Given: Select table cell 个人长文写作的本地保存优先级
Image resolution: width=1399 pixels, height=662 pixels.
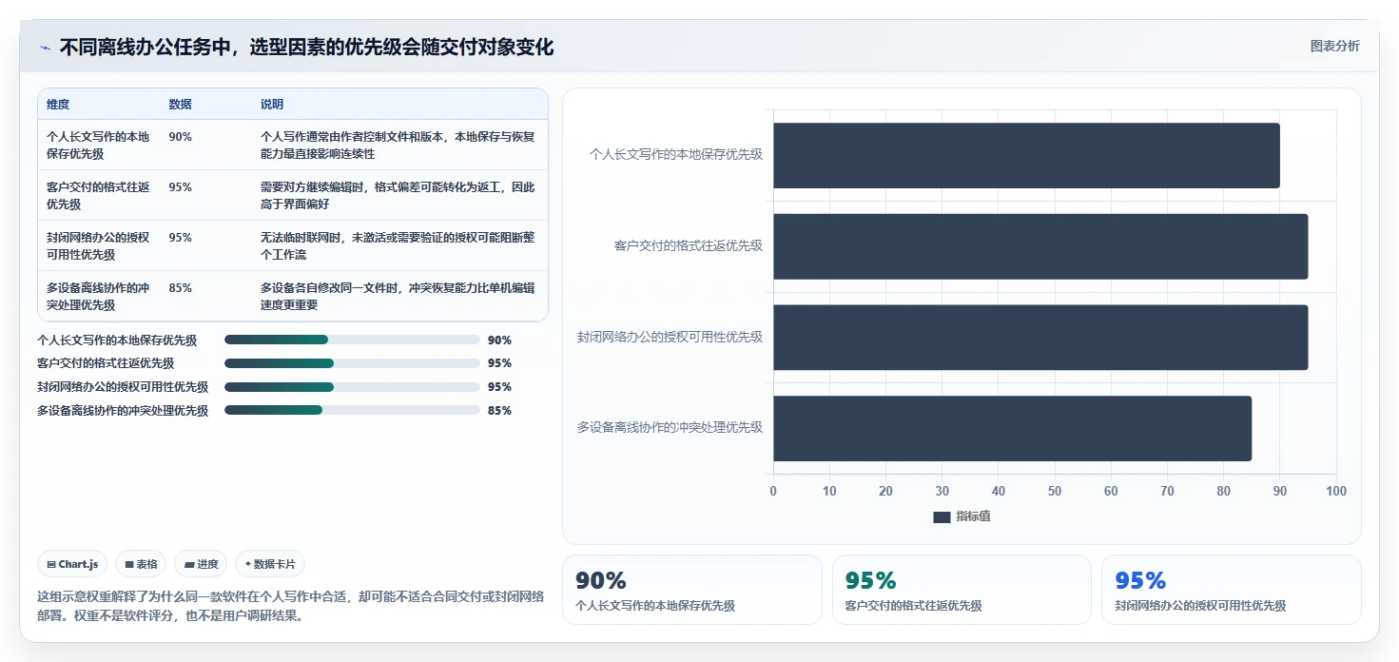Looking at the screenshot, I should 98,145.
